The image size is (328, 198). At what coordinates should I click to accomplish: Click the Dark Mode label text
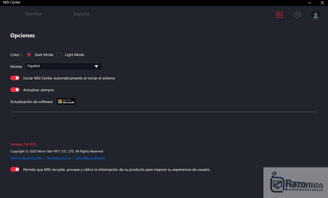click(44, 55)
